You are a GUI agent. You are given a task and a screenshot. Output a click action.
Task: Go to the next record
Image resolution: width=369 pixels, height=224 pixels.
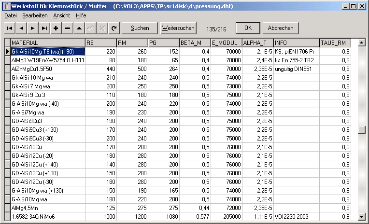[33, 28]
